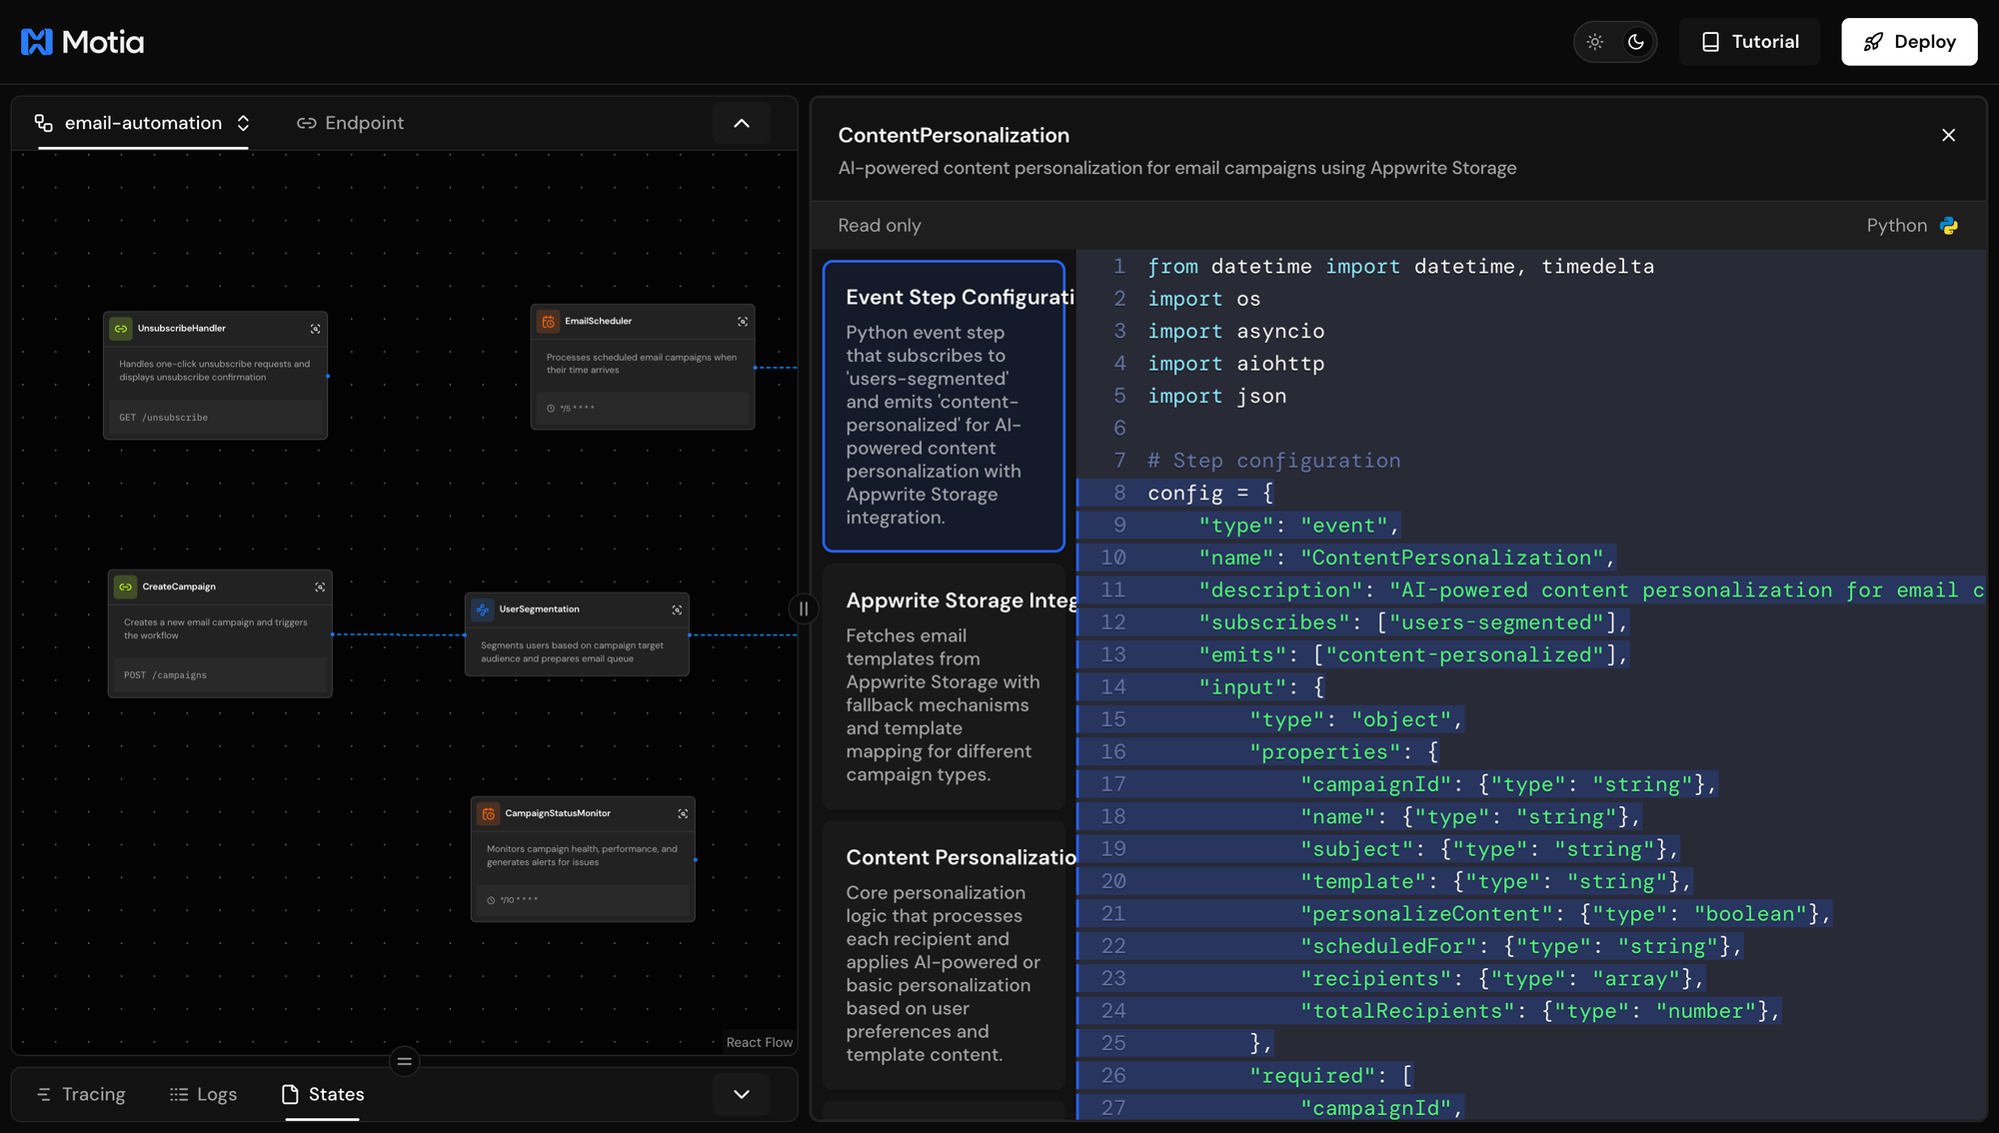Open the Logs tab
Image resolution: width=1999 pixels, height=1133 pixels.
pos(204,1094)
